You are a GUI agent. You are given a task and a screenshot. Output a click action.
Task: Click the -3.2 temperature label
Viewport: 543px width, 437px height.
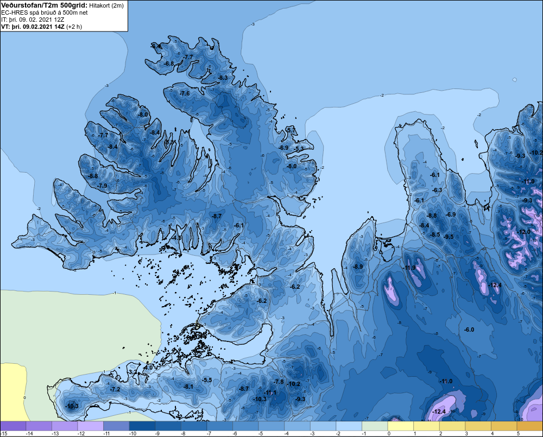(132, 371)
